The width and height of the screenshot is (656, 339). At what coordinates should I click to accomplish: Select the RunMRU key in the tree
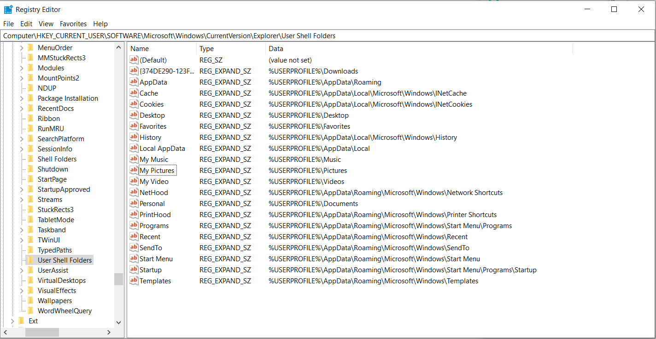click(x=51, y=128)
